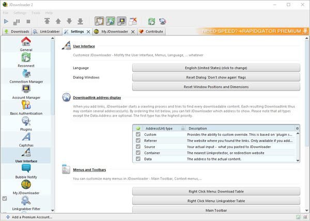This screenshot has height=221, width=310.
Task: Click the settings sidebar vertical scrollbar
Action: coord(54,103)
